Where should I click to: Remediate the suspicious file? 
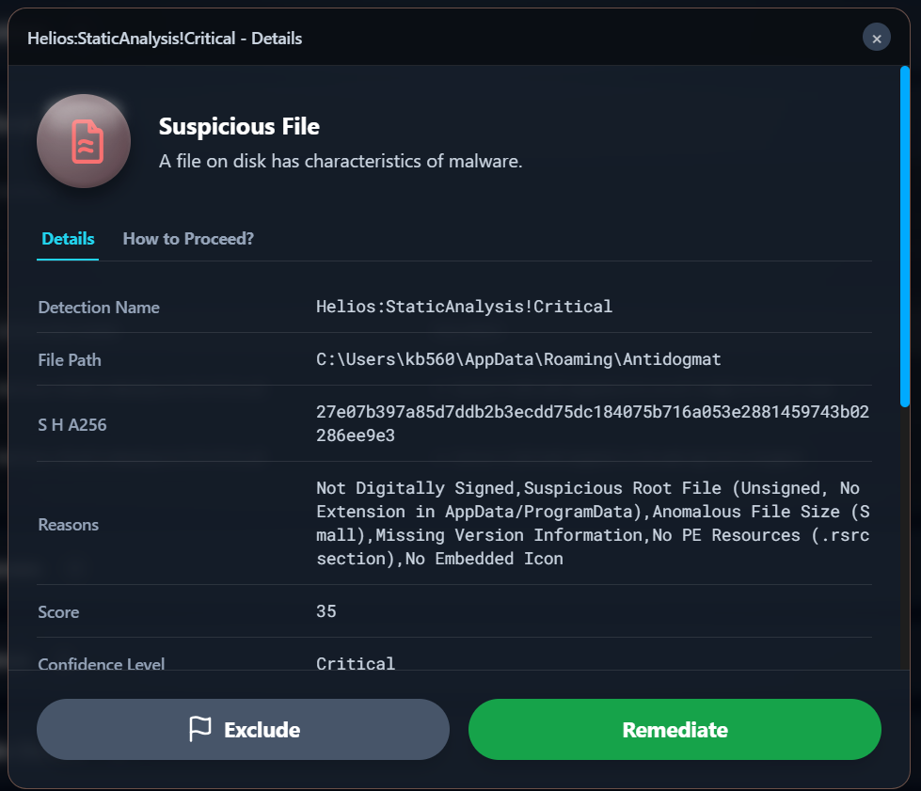(x=675, y=729)
